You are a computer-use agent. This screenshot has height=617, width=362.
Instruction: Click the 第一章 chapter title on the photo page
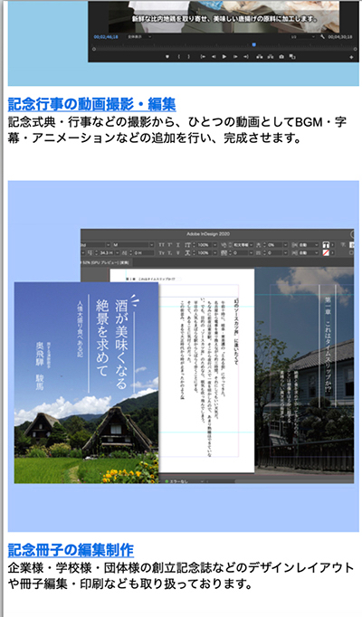tap(328, 345)
